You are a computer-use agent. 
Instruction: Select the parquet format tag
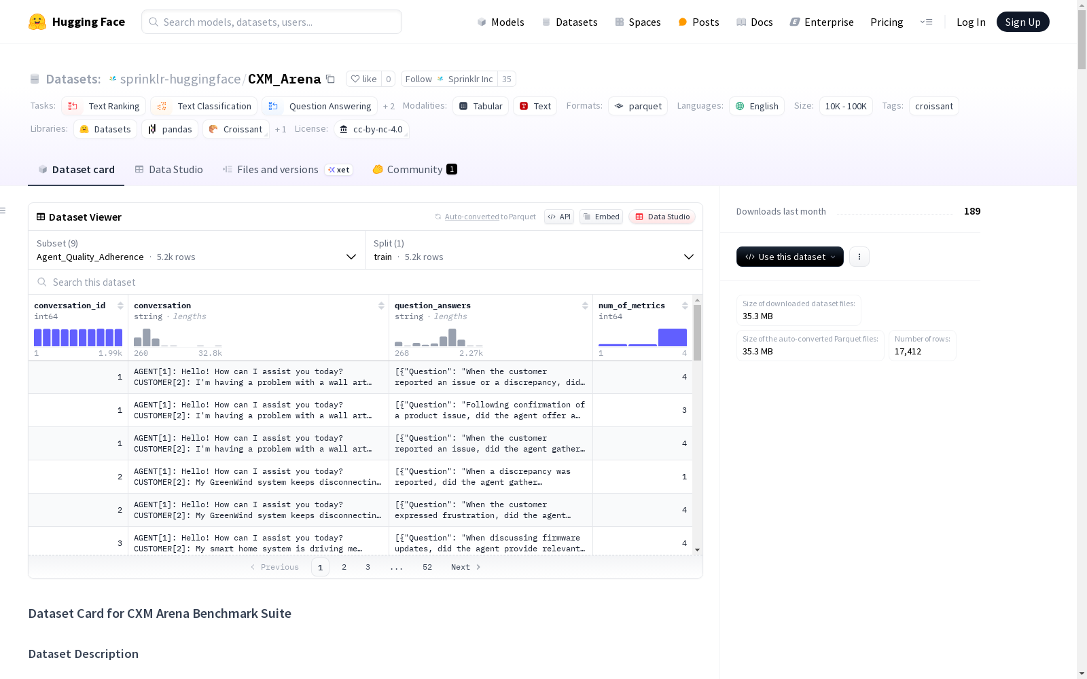[637, 106]
